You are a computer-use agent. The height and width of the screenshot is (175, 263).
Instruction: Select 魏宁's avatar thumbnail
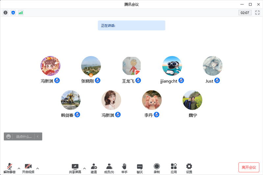pos(192,100)
